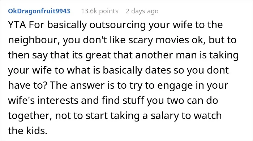Click the word neighbour in the comment
Screen dimensions: 253x141
(x=34, y=40)
